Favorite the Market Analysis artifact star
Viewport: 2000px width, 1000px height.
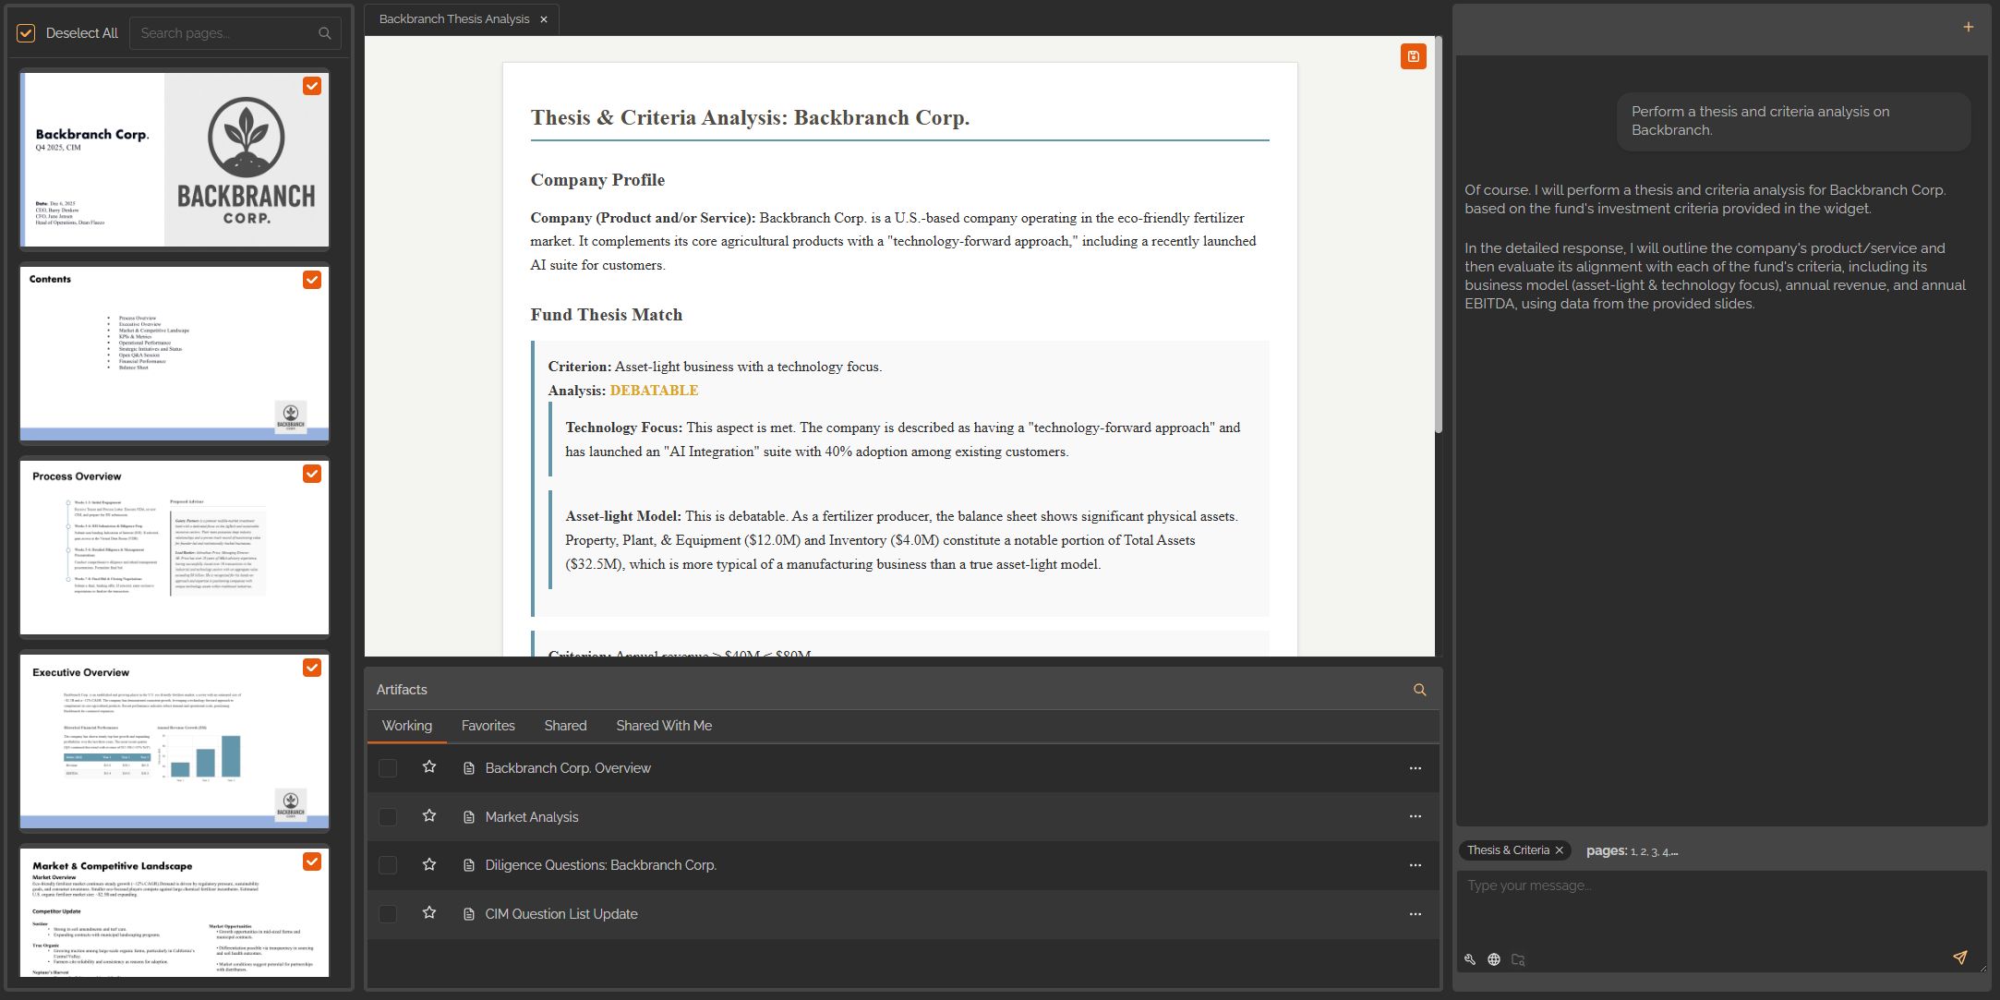click(429, 816)
